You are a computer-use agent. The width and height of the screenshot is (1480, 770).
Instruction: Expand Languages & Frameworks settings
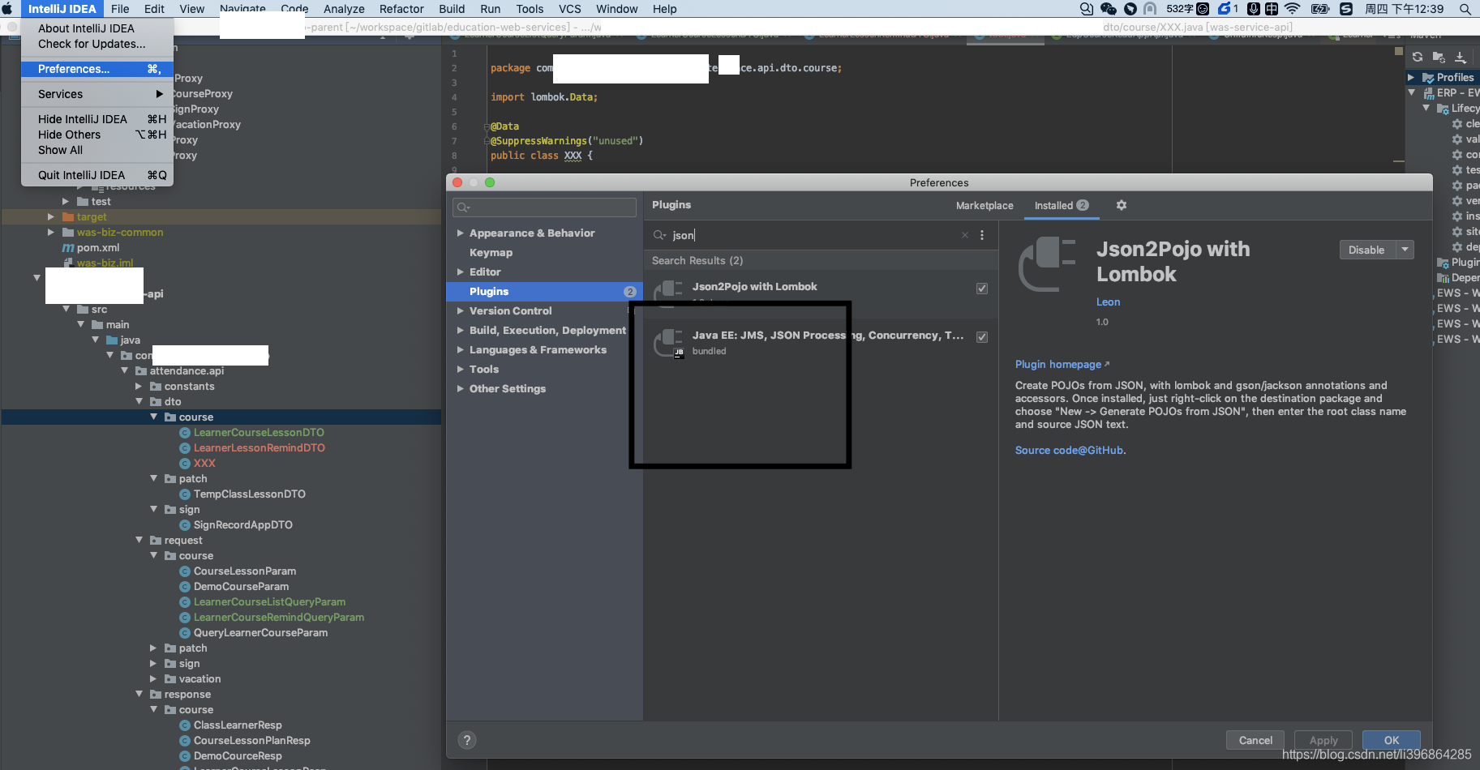[x=460, y=350]
